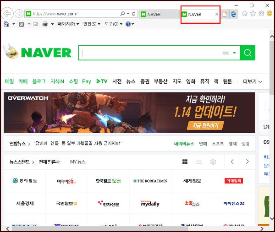The height and width of the screenshot is (232, 275).
Task: Click the green search magnifier button
Action: point(247,53)
